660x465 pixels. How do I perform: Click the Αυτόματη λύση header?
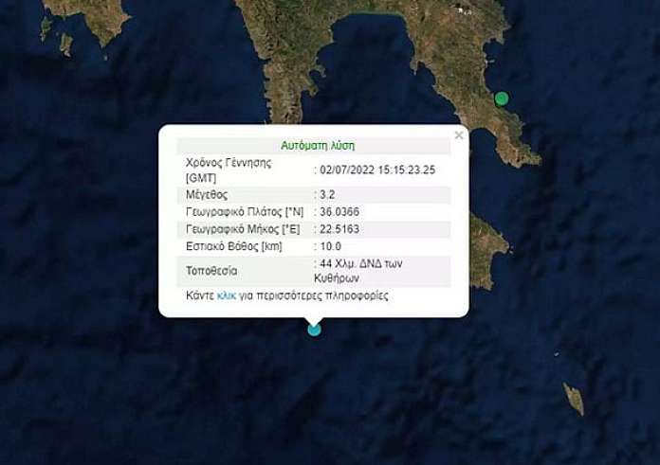[318, 146]
